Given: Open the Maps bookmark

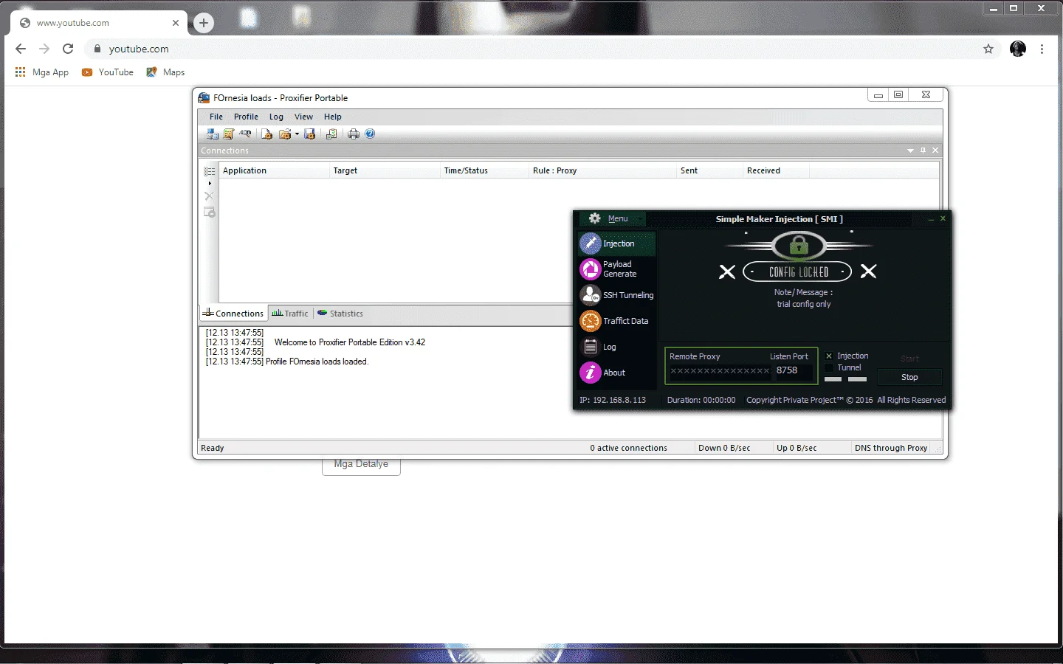Looking at the screenshot, I should 165,72.
